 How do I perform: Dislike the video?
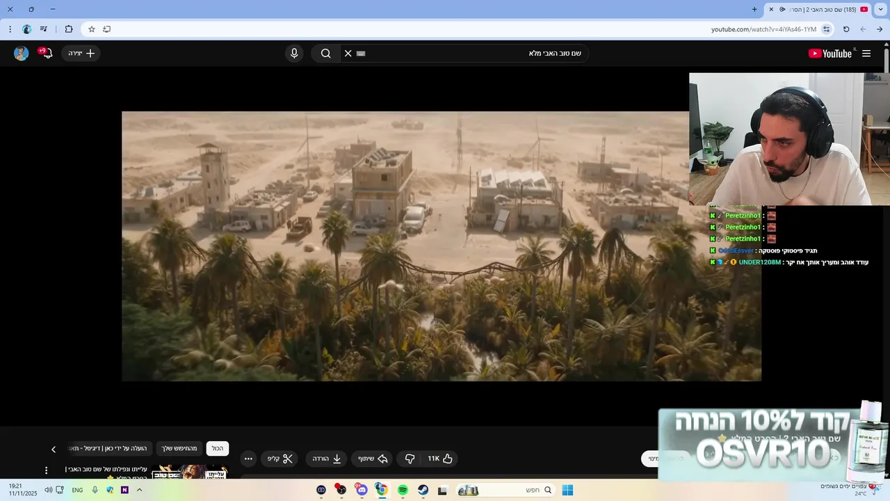pyautogui.click(x=410, y=459)
